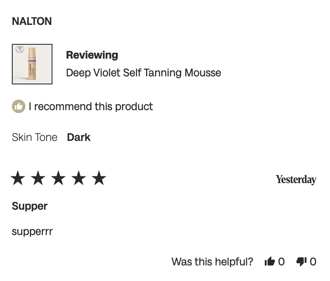Click the "Was this helpful?" label
The image size is (330, 281).
212,262
